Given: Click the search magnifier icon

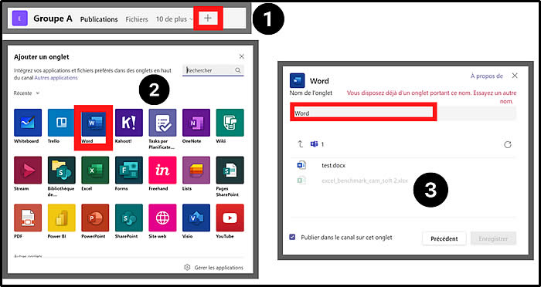Looking at the screenshot, I should coord(238,70).
